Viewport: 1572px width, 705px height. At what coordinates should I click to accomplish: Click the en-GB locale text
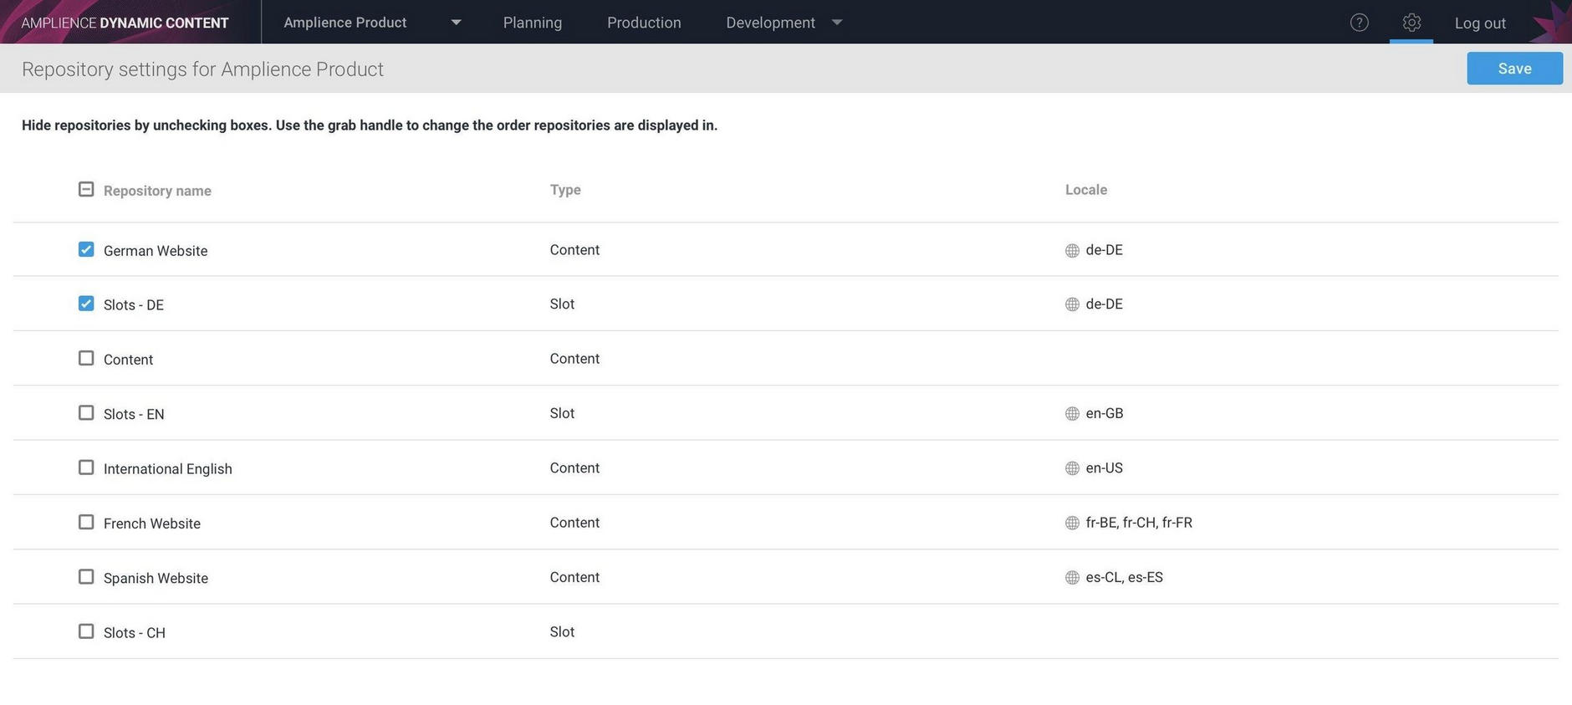click(1105, 413)
